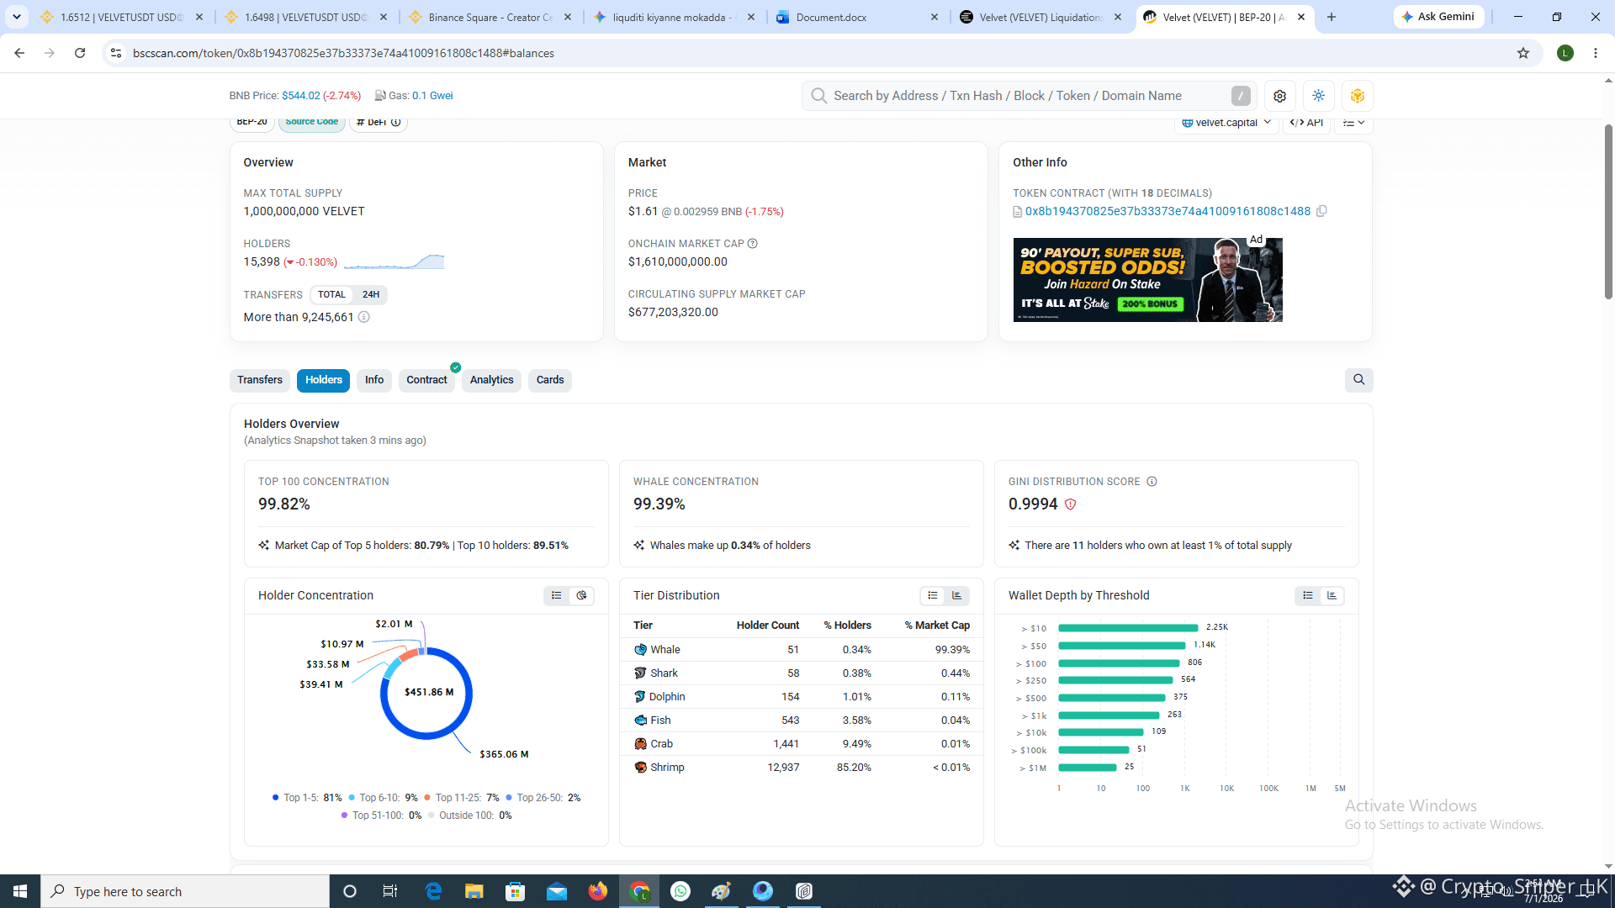Click the DeFi tag label

[x=378, y=122]
